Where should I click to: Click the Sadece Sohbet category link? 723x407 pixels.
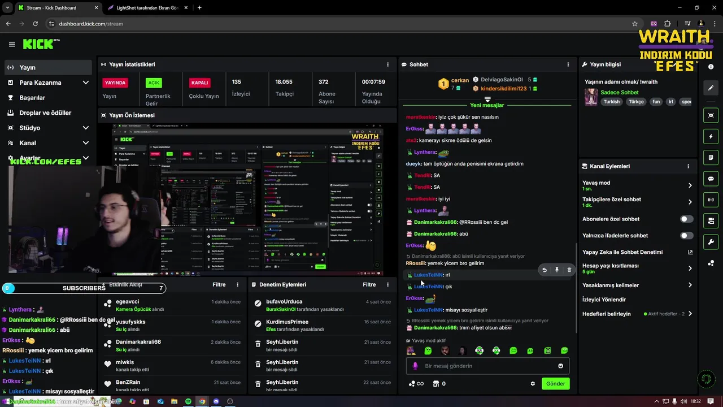point(620,92)
